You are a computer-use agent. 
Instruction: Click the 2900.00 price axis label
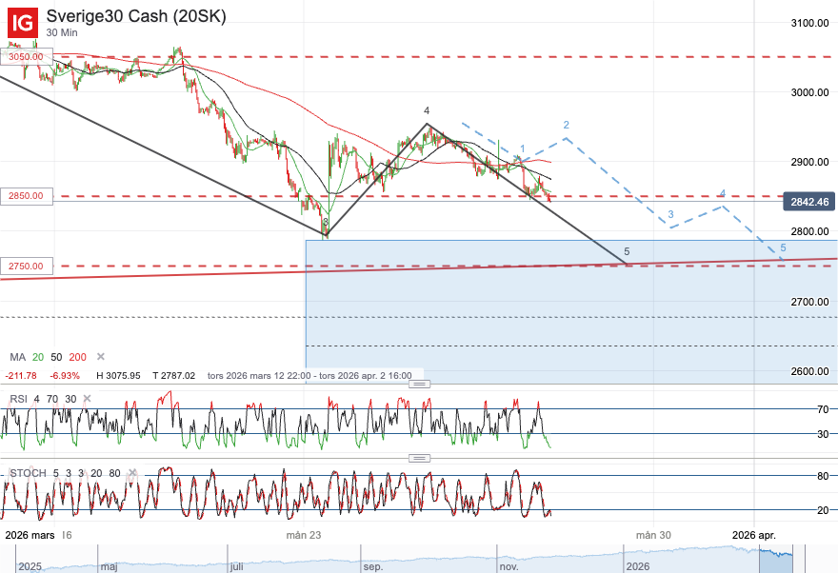[809, 162]
